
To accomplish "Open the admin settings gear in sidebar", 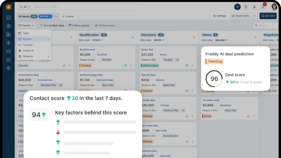I will point(8,68).
